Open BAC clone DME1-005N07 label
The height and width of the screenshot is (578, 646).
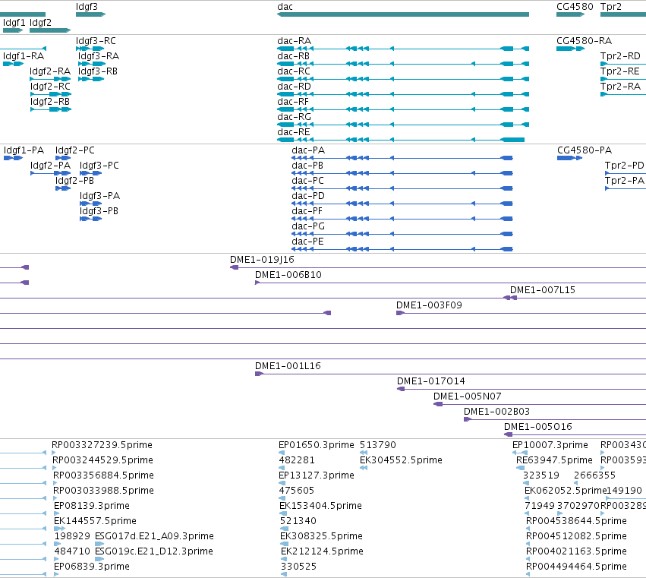pyautogui.click(x=468, y=396)
